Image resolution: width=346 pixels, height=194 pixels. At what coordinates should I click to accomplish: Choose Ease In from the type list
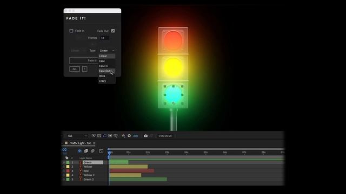click(107, 66)
